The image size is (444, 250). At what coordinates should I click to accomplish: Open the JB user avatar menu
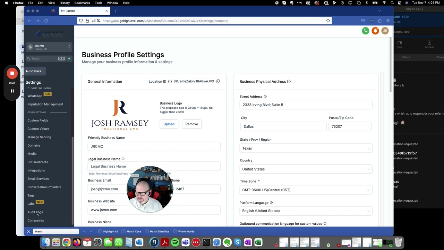(x=385, y=31)
